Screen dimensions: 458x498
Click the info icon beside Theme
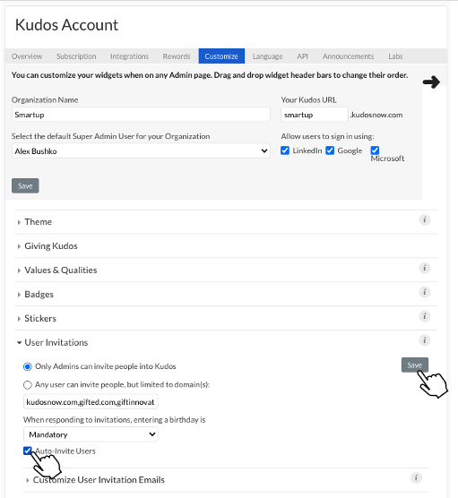(424, 219)
